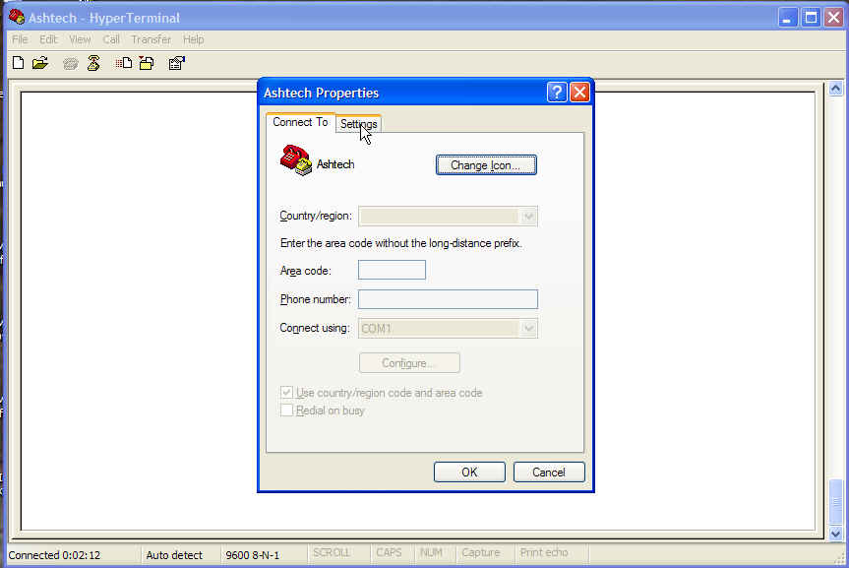Click the Disconnect phone toolbar icon
This screenshot has height=568, width=849.
point(93,63)
